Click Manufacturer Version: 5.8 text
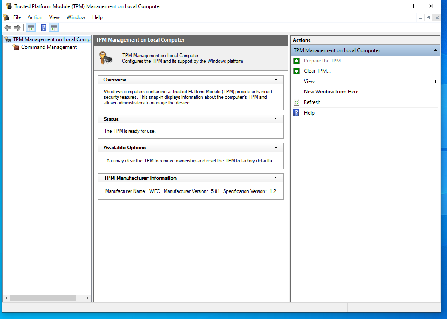 click(x=191, y=191)
